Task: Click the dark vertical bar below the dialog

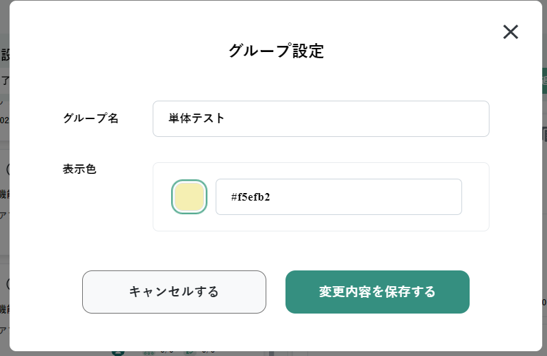Action: (x=271, y=353)
